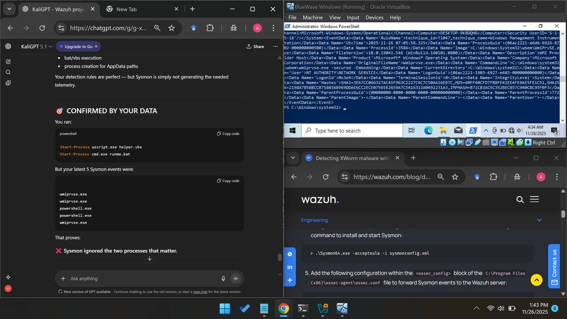
Task: Open the Devices menu in VirtualBox
Action: [x=374, y=17]
